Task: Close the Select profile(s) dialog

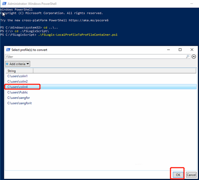Action: (192, 50)
